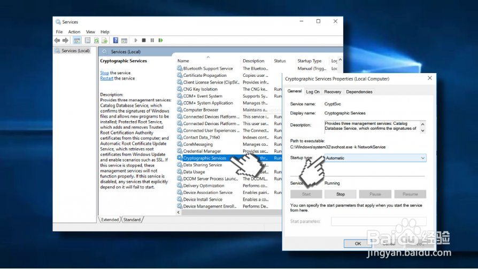Click the gear icon beside Computer Browser
This screenshot has height=269, width=478.
180,109
